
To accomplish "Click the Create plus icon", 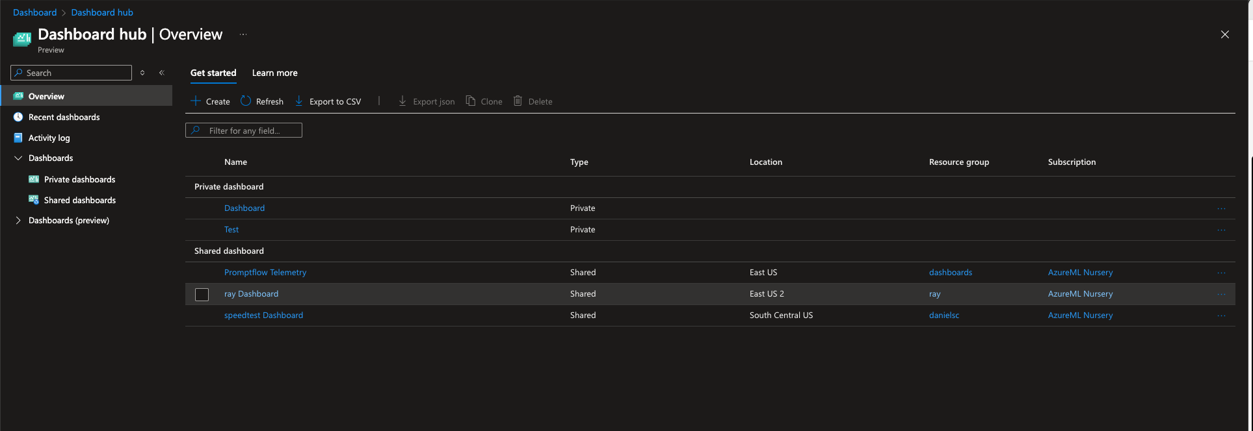I will click(x=196, y=101).
